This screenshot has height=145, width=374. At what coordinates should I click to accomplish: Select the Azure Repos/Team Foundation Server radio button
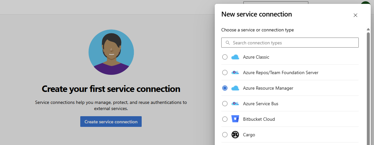coord(225,72)
